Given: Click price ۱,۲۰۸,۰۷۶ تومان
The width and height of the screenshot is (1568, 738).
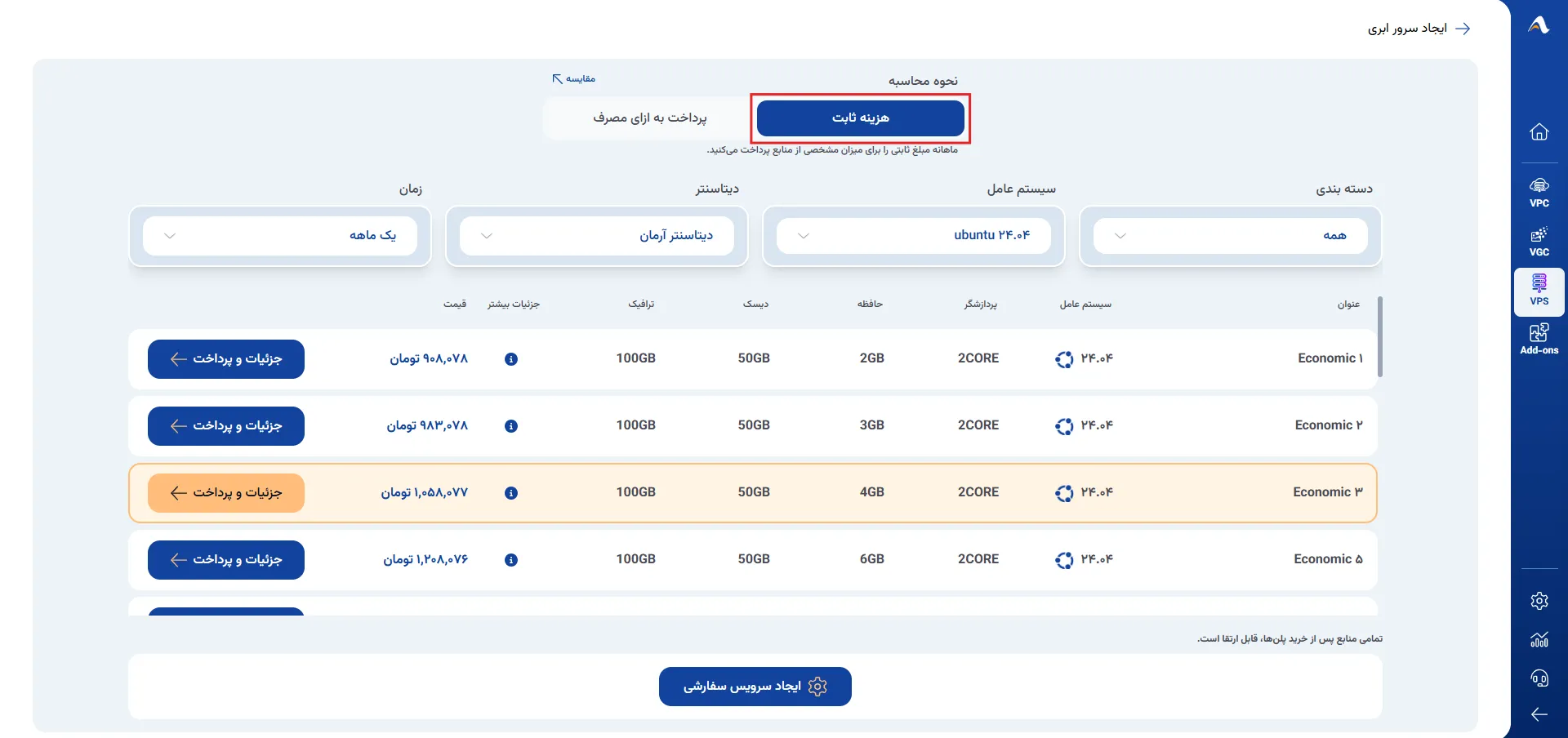Looking at the screenshot, I should point(425,560).
